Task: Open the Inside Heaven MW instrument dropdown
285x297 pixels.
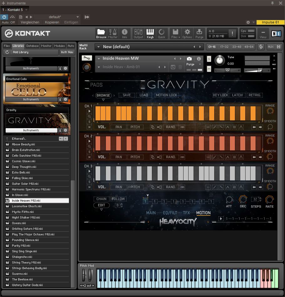Action: point(99,58)
